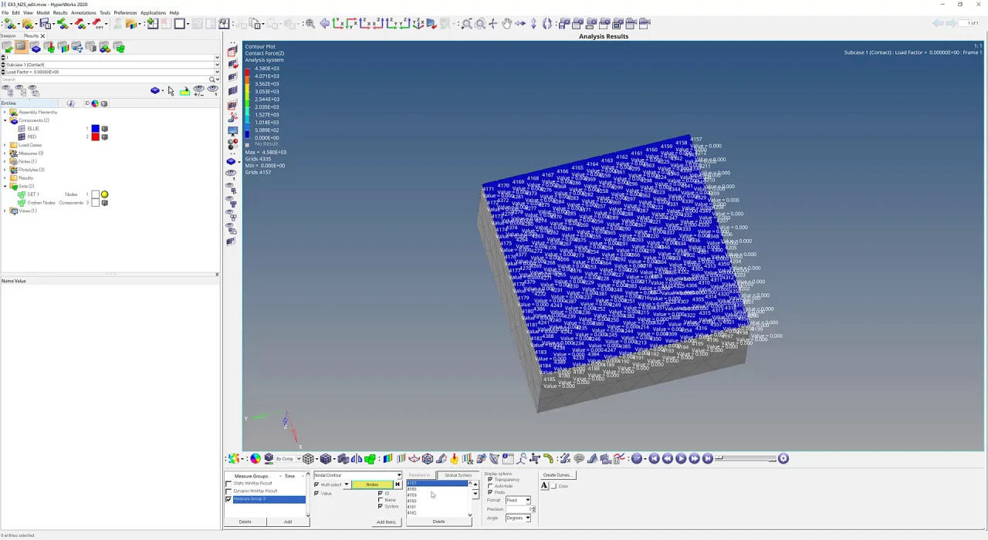Enable the Auto-hide checkbox
Viewport: 988px width, 540px height.
coord(489,486)
